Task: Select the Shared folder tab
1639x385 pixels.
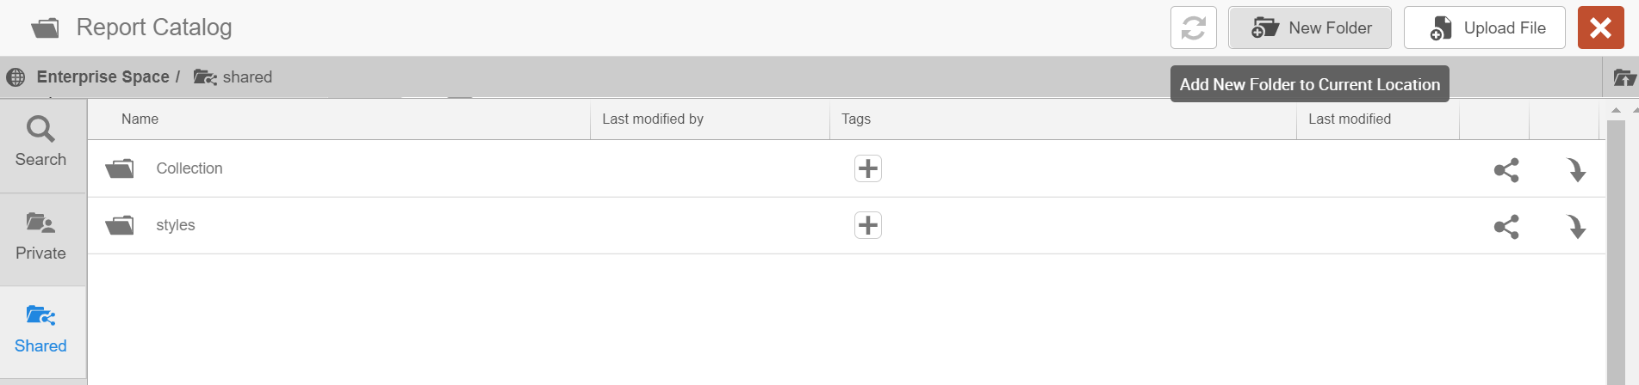Action: point(40,330)
